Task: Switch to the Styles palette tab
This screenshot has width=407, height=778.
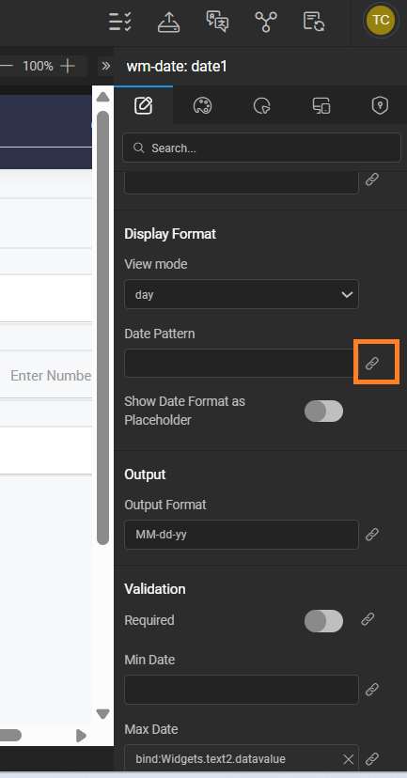Action: tap(202, 105)
